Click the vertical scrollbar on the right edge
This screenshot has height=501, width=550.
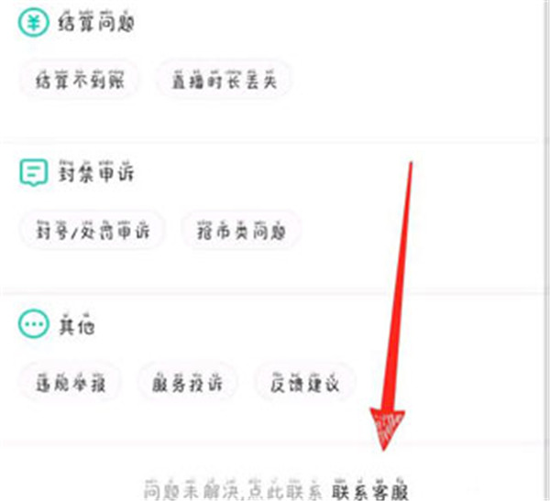tap(546, 250)
